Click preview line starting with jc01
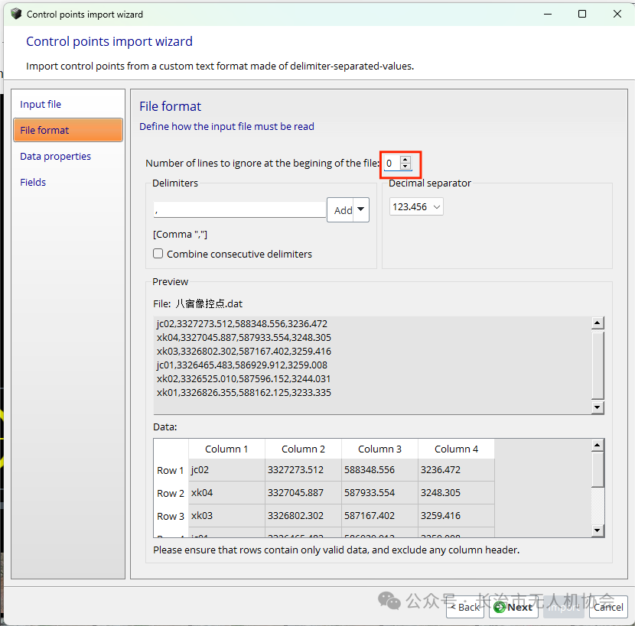 [x=242, y=365]
